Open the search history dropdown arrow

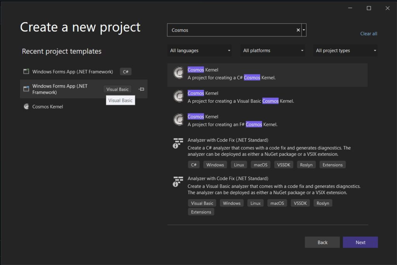pos(304,30)
